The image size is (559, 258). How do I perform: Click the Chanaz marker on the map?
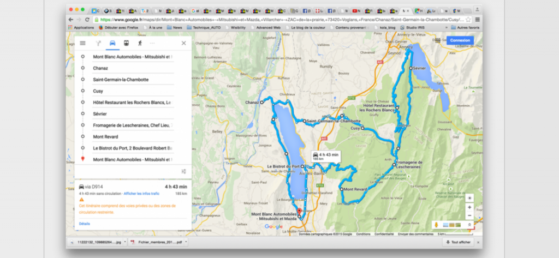tap(261, 103)
